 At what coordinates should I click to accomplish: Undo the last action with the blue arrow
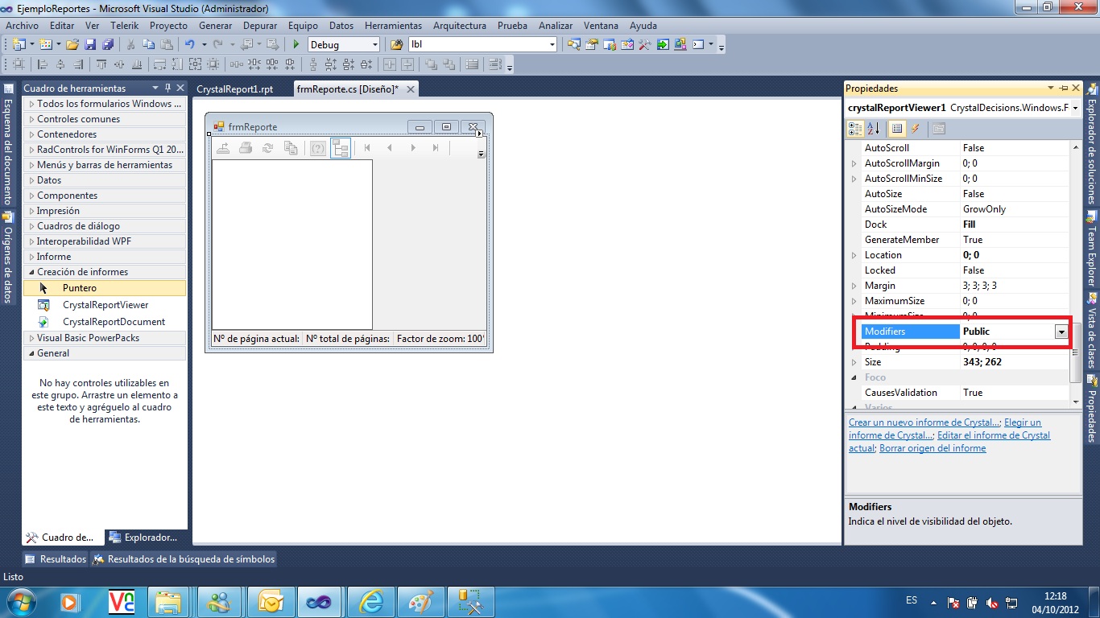click(190, 45)
